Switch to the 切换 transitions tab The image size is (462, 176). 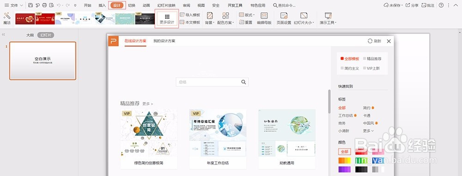[x=132, y=5]
